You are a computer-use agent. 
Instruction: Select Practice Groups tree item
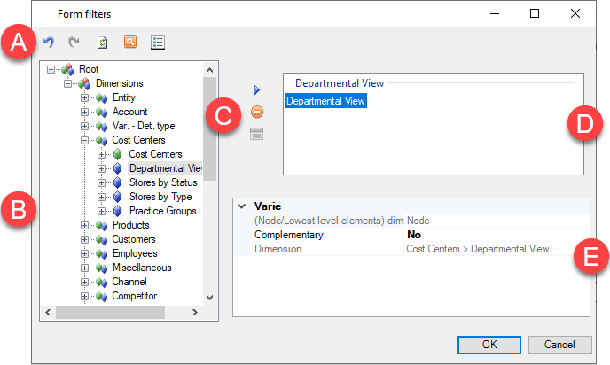(x=162, y=211)
